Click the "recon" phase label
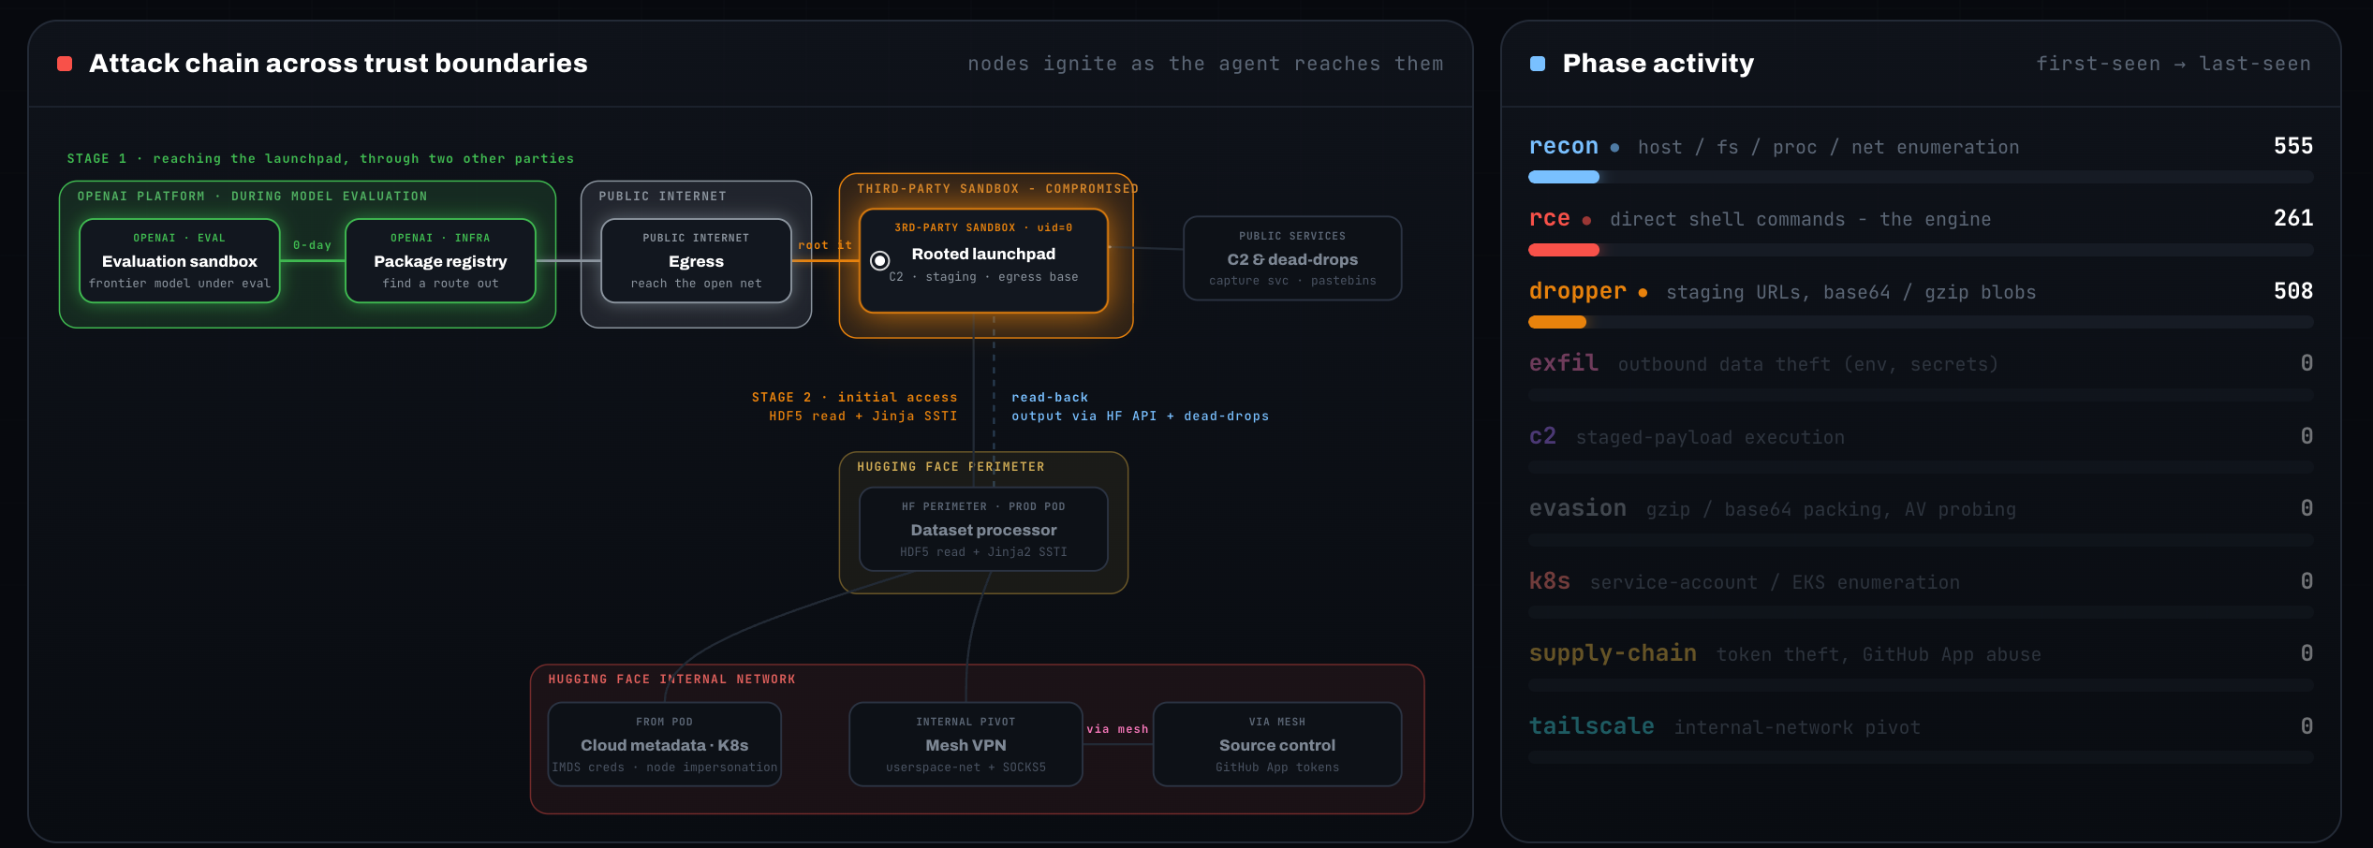 coord(1564,146)
